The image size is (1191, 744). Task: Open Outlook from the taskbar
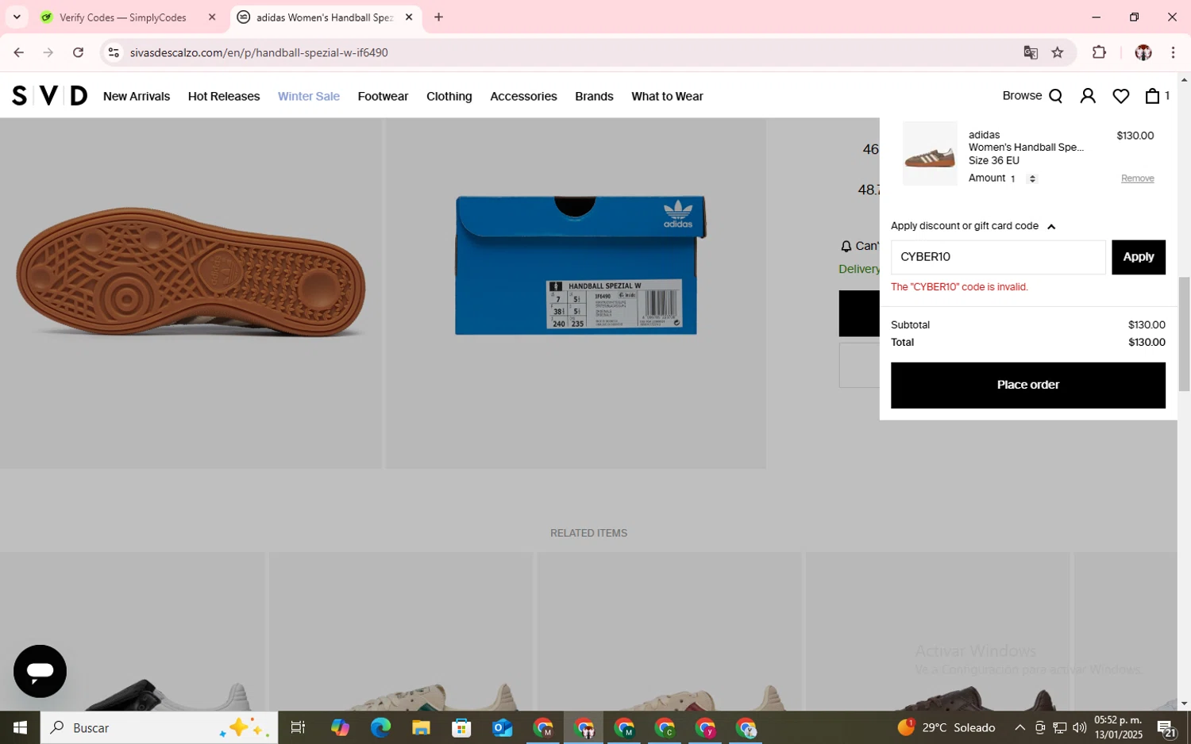tap(502, 727)
